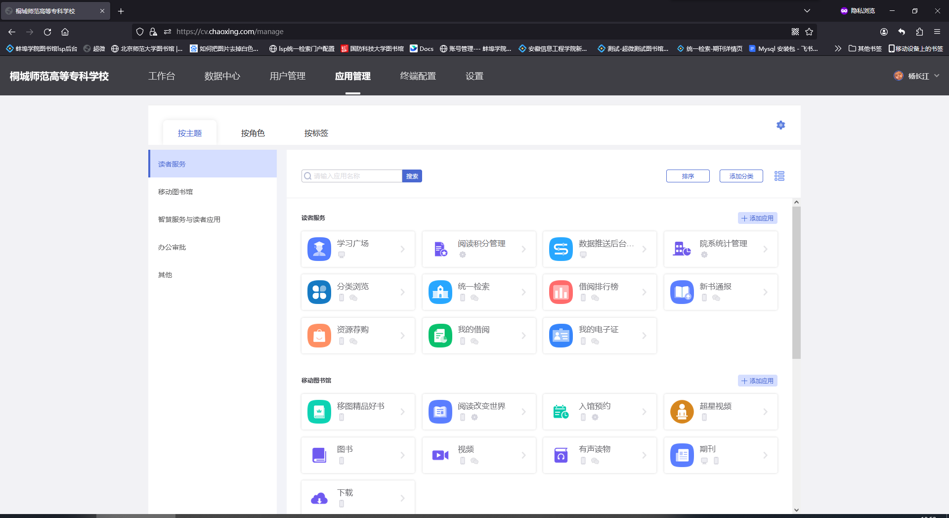
Task: Switch to the 按角色 tab
Action: pyautogui.click(x=253, y=133)
